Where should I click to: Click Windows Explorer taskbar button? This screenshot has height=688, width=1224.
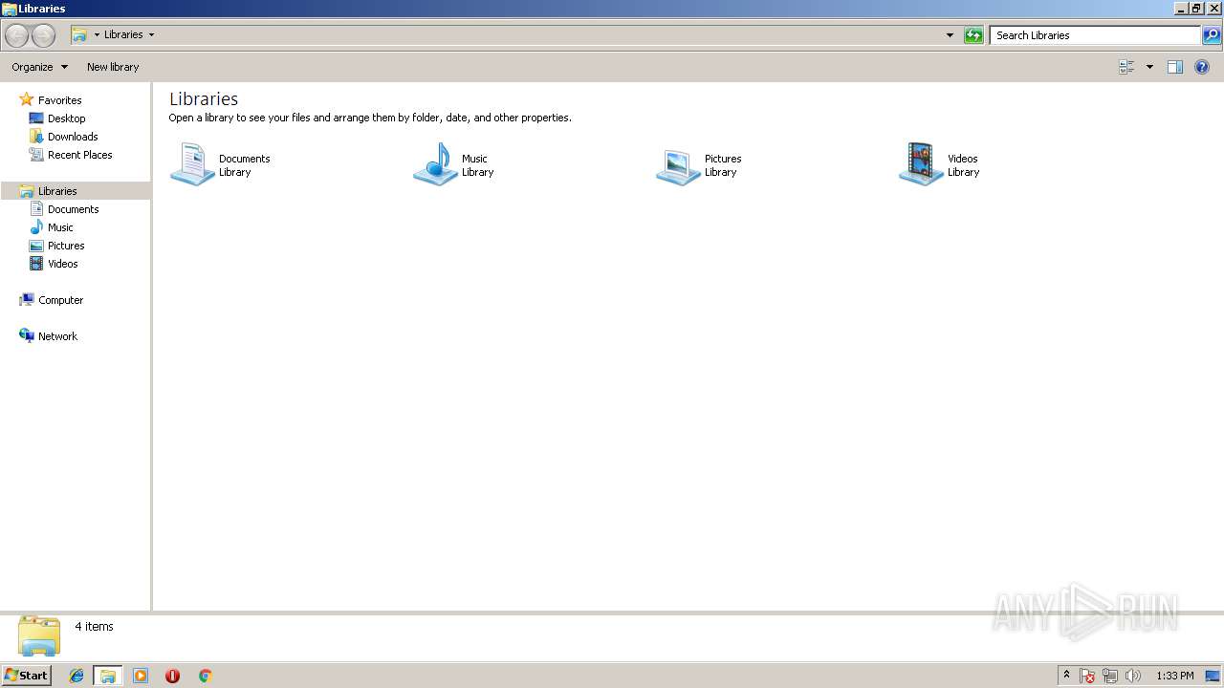[108, 676]
